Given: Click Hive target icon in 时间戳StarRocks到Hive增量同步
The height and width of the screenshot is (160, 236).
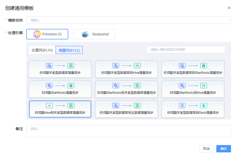Looking at the screenshot, I should click(x=204, y=86).
